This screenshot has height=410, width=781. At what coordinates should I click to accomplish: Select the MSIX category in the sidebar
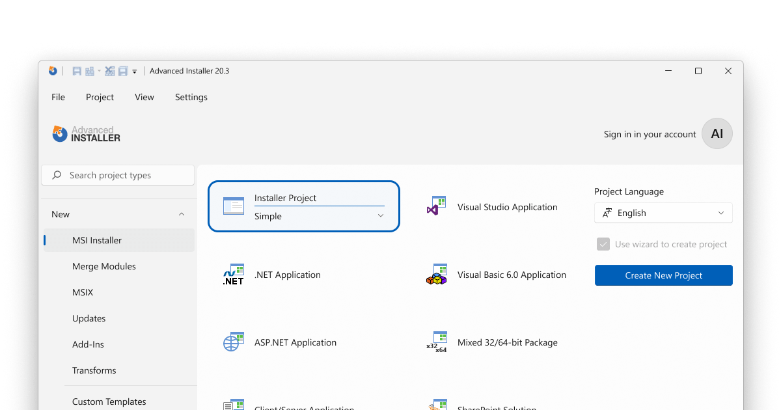[83, 292]
